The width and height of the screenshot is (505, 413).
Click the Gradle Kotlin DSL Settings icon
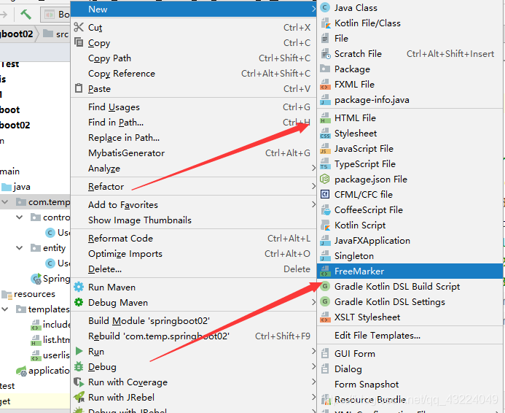[x=325, y=302]
